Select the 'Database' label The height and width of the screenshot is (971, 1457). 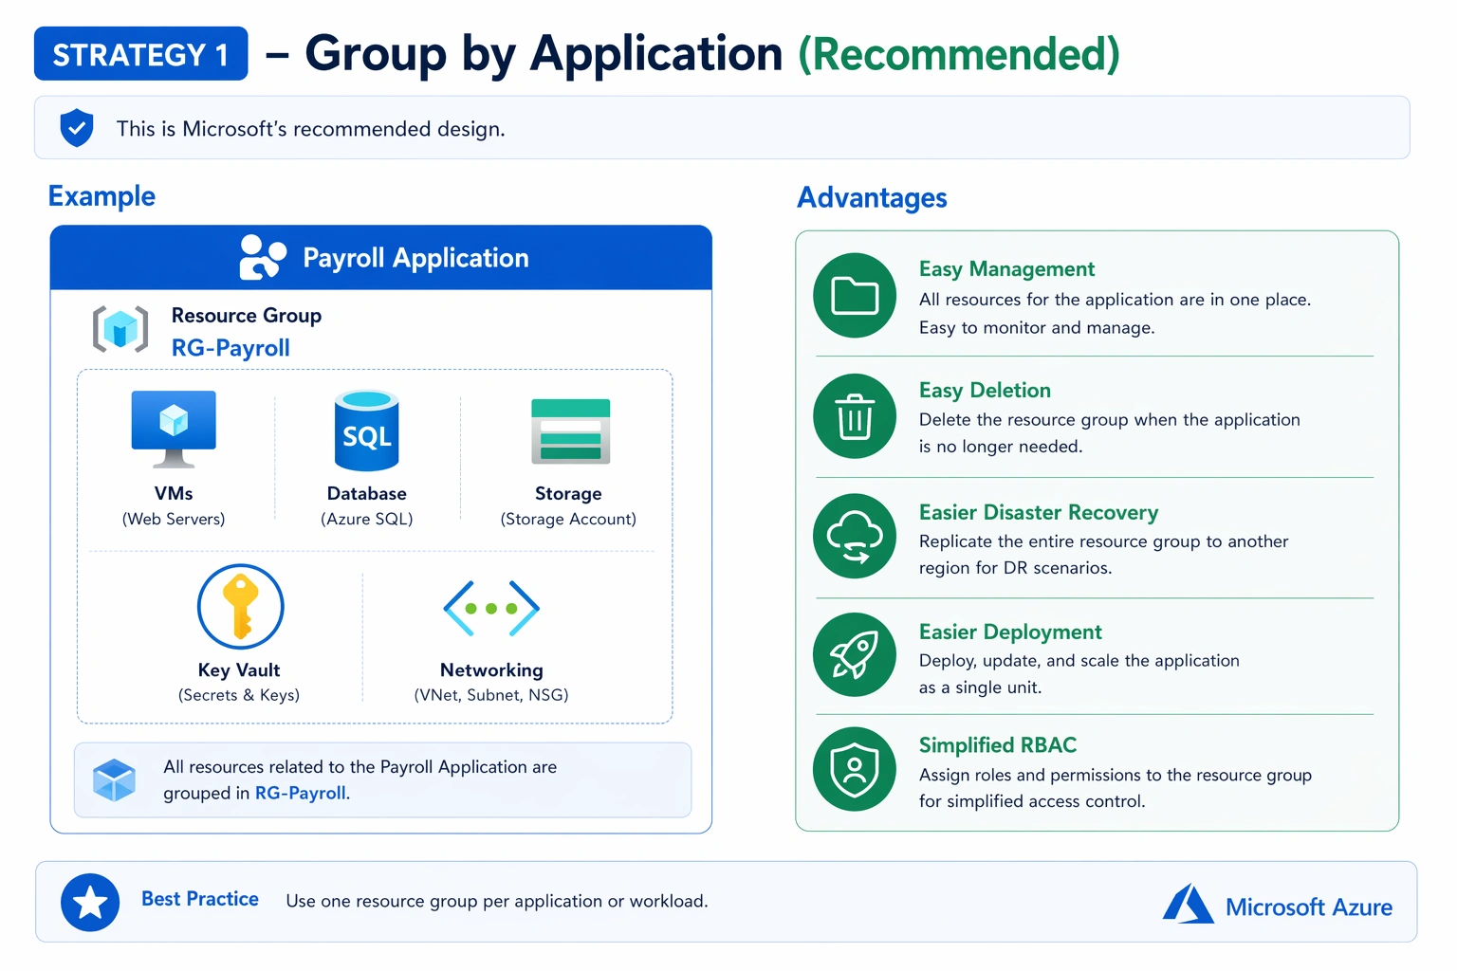click(x=367, y=493)
